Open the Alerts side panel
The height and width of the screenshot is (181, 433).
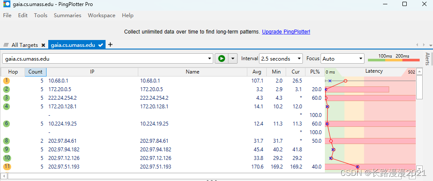tap(427, 58)
